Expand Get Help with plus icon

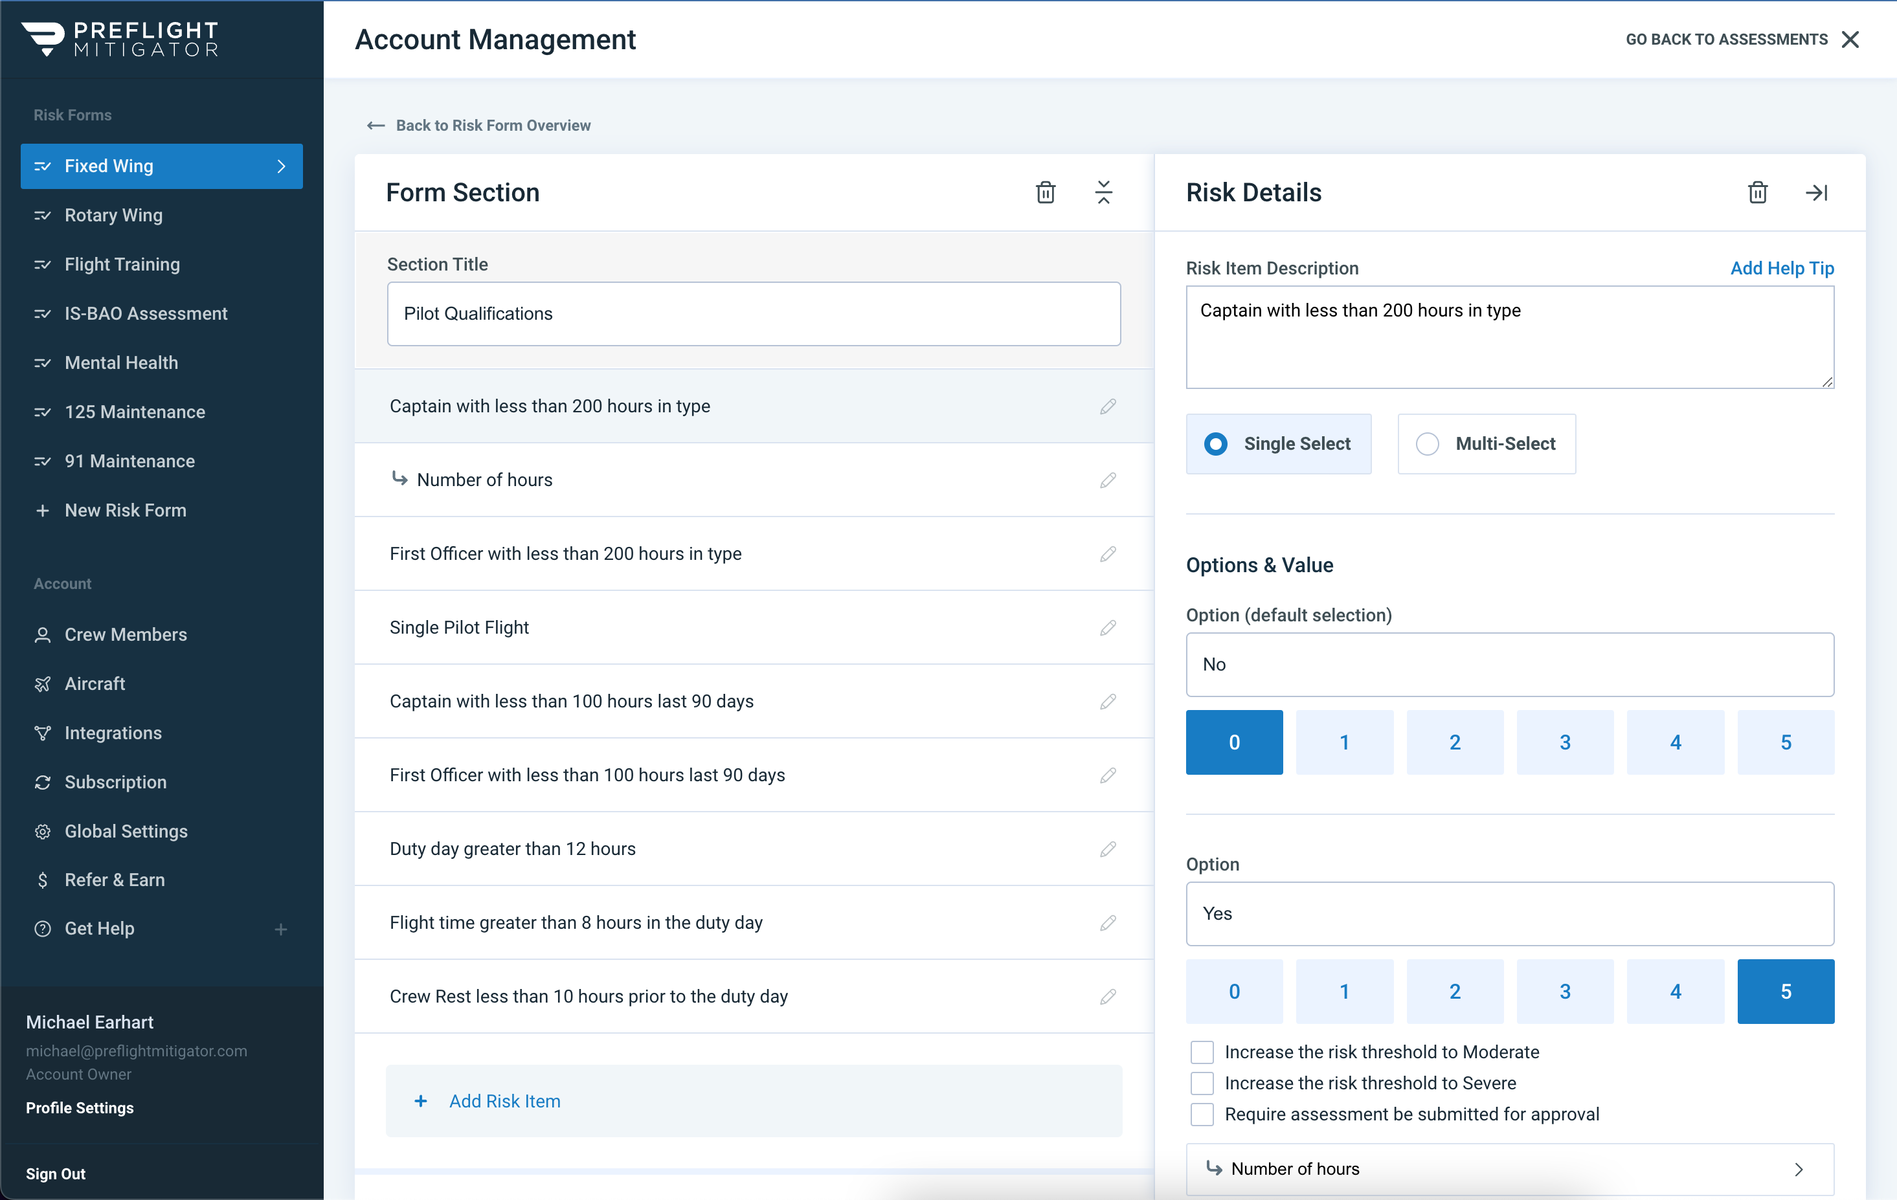280,929
